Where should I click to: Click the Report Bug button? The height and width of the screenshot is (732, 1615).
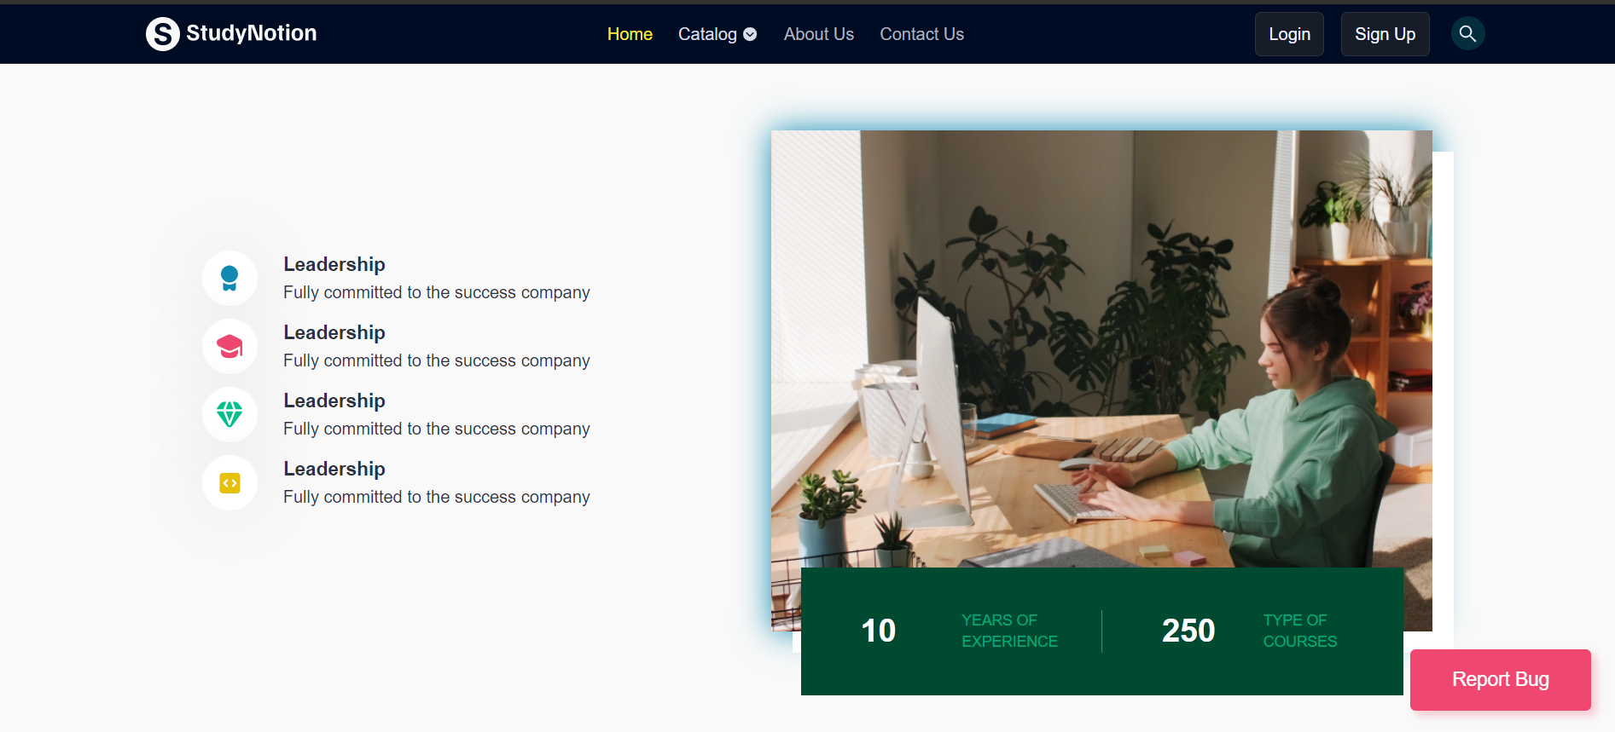[x=1500, y=679]
